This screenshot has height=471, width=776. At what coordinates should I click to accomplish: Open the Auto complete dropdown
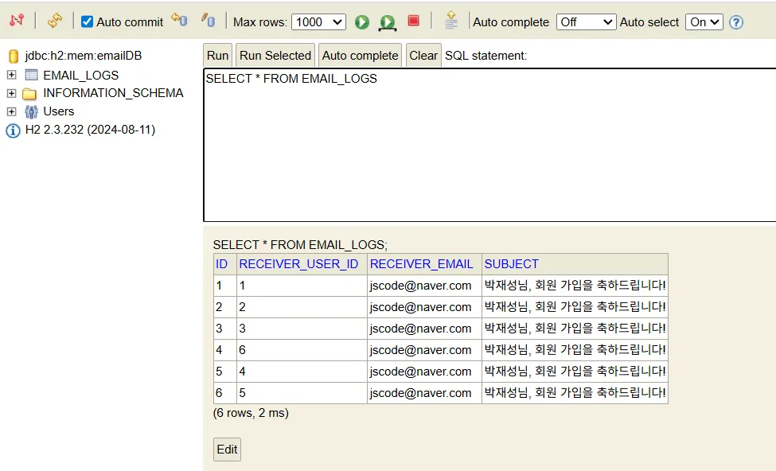pyautogui.click(x=586, y=22)
